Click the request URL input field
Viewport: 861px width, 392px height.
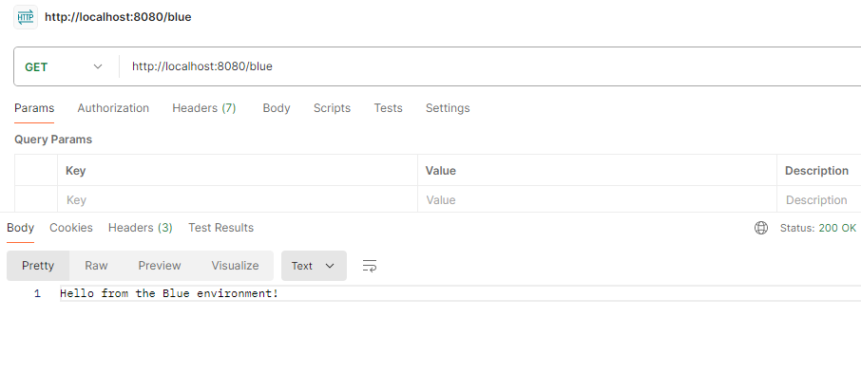click(475, 66)
